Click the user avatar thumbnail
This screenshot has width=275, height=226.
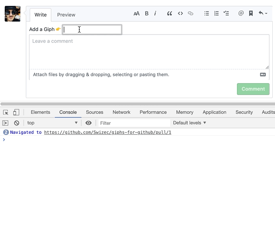click(13, 14)
